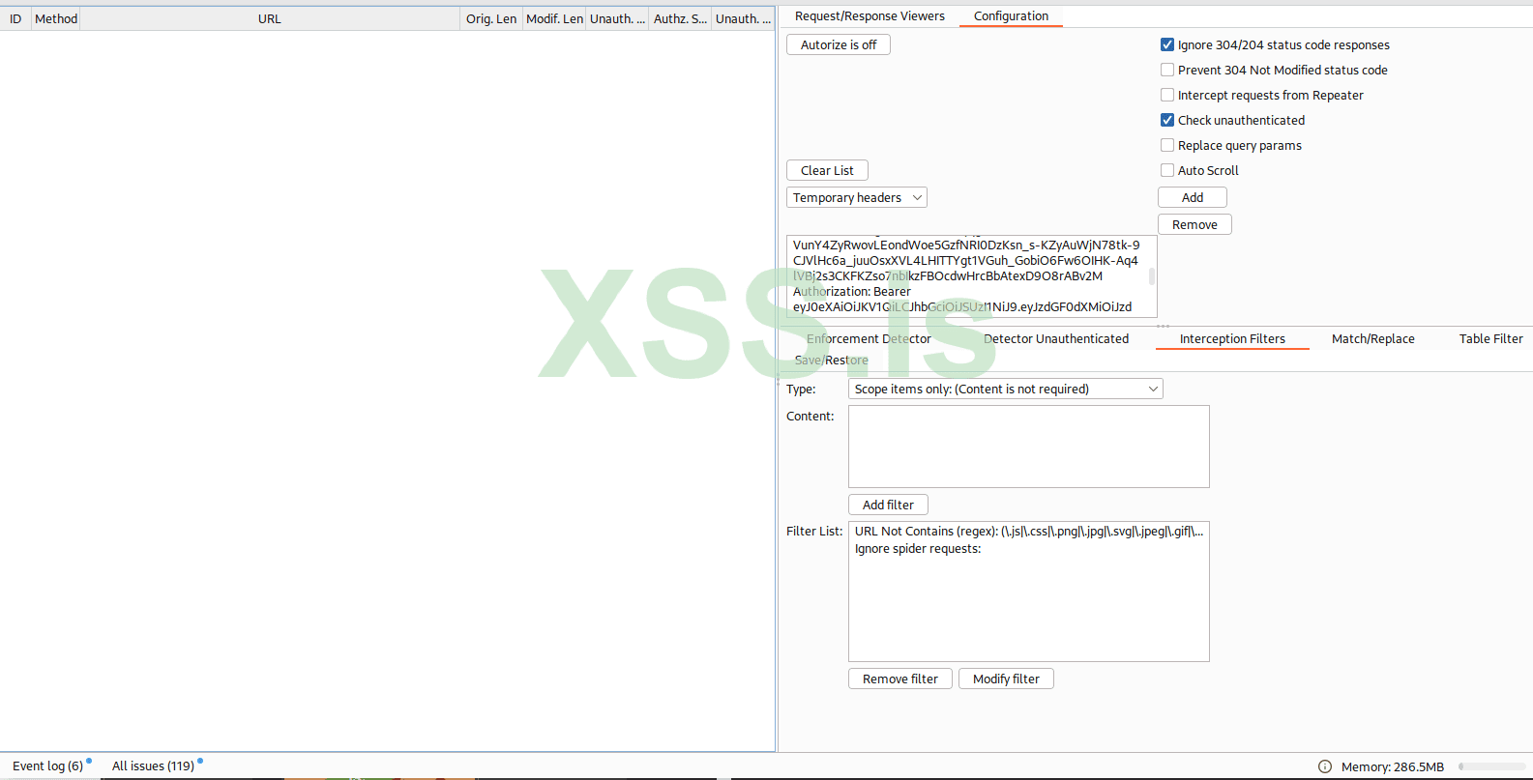This screenshot has width=1533, height=780.
Task: Open the Table Filter tab
Action: (x=1490, y=339)
